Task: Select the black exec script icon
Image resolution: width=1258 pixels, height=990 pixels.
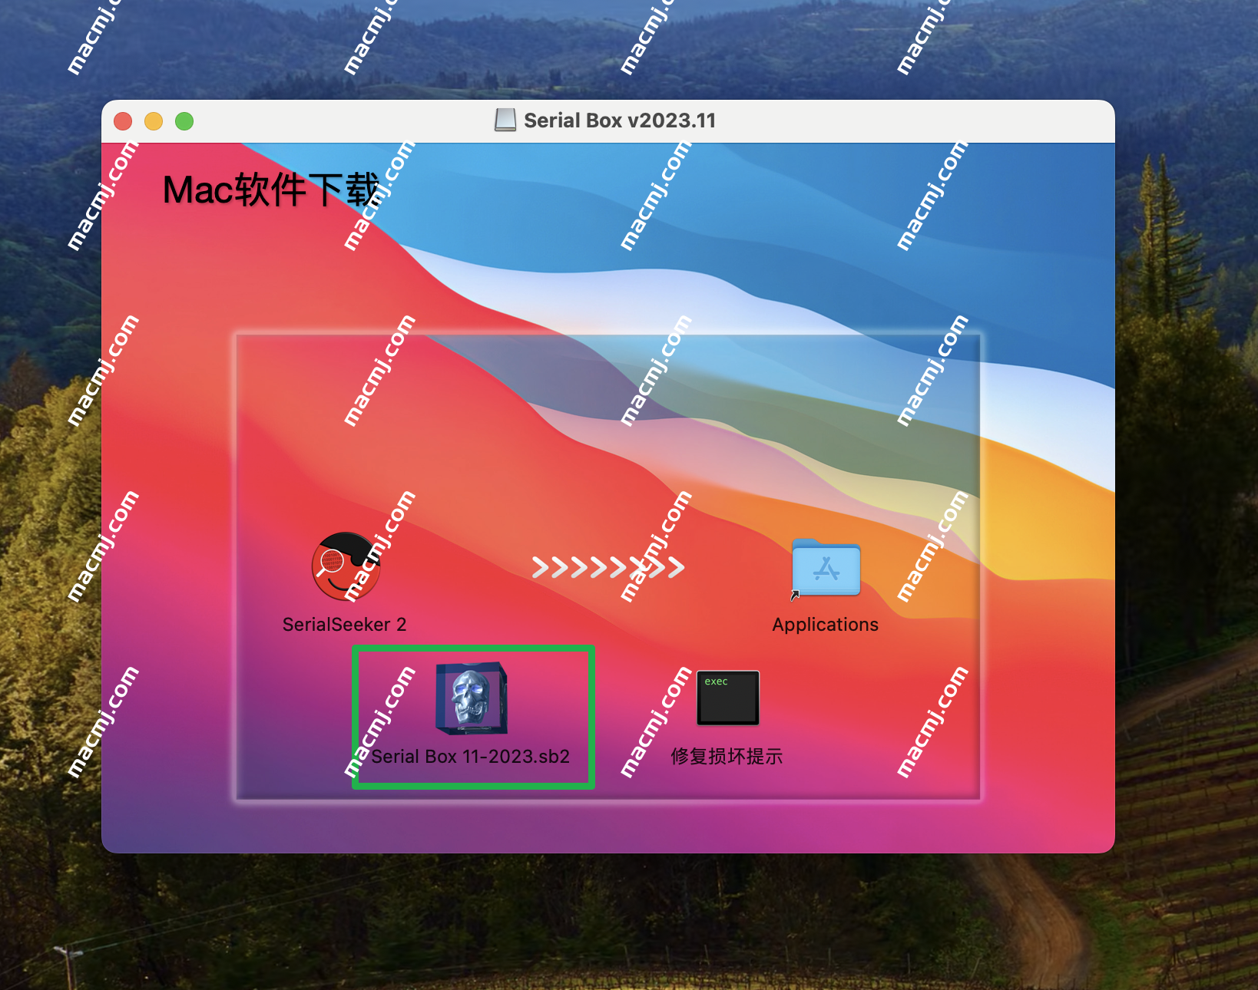Action: (x=728, y=698)
